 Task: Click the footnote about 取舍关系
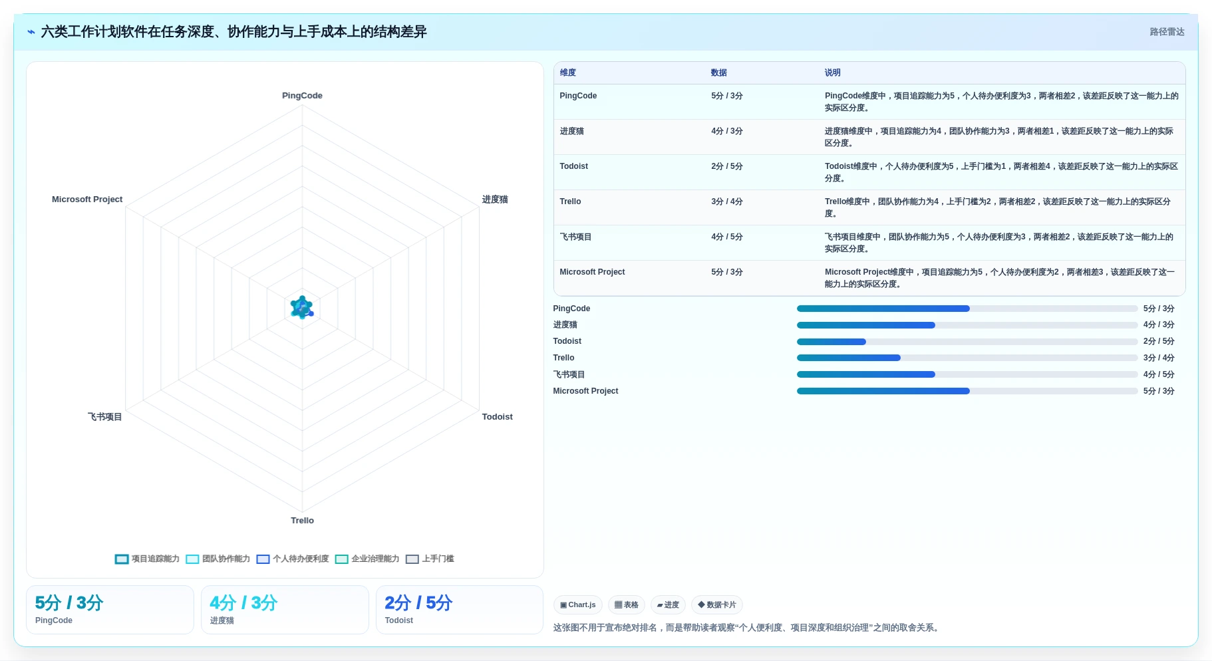coord(748,628)
